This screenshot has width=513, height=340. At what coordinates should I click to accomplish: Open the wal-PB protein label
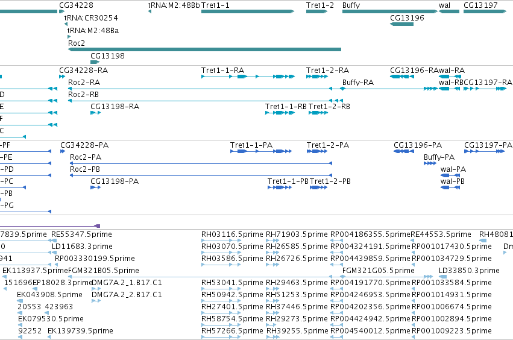tap(453, 181)
